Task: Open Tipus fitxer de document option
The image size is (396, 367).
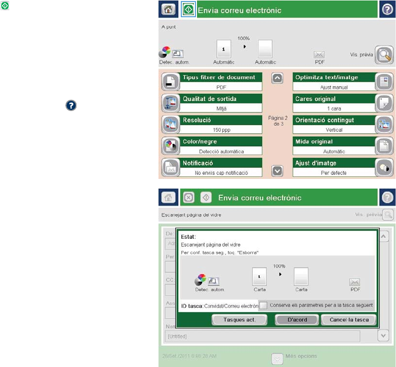Action: 221,82
